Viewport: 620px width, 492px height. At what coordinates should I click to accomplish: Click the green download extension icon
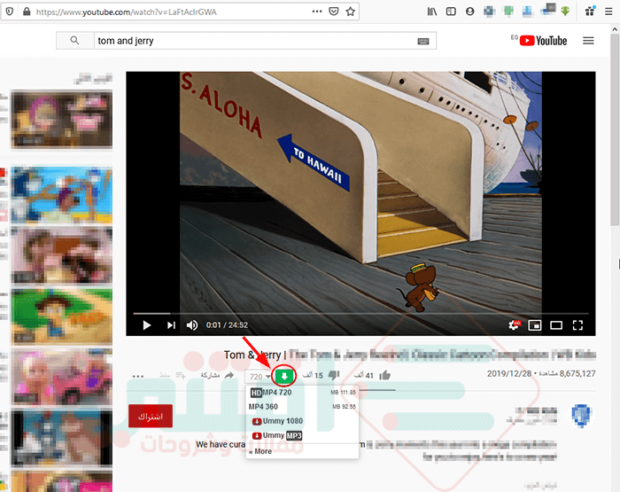565,12
